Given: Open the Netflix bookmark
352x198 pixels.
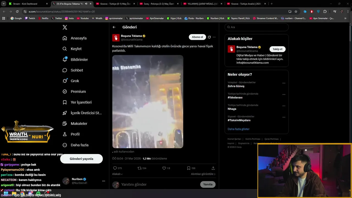Looking at the screenshot, I should click(43, 18).
